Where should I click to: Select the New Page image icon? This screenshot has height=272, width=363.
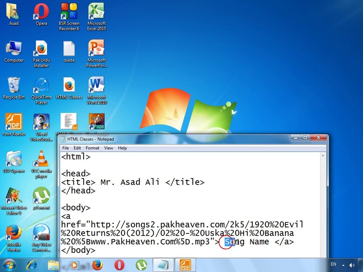tap(96, 122)
